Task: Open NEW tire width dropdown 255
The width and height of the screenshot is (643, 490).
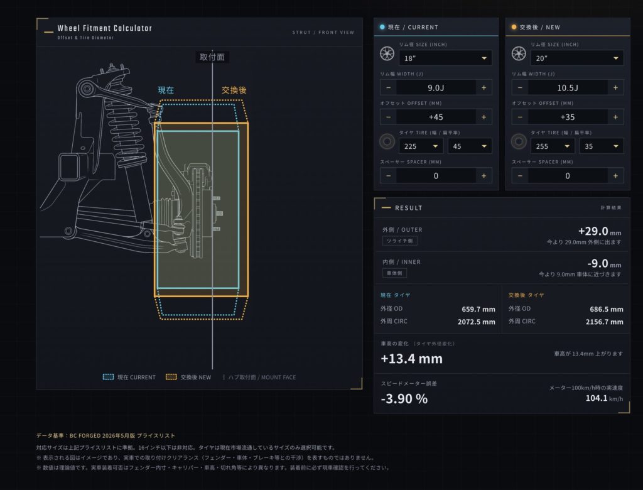Action: [x=553, y=146]
